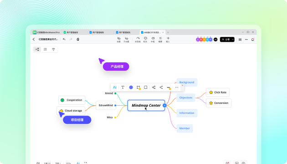Image resolution: width=287 pixels, height=164 pixels.
Task: Select the EdrawMind node
Action: point(106,105)
